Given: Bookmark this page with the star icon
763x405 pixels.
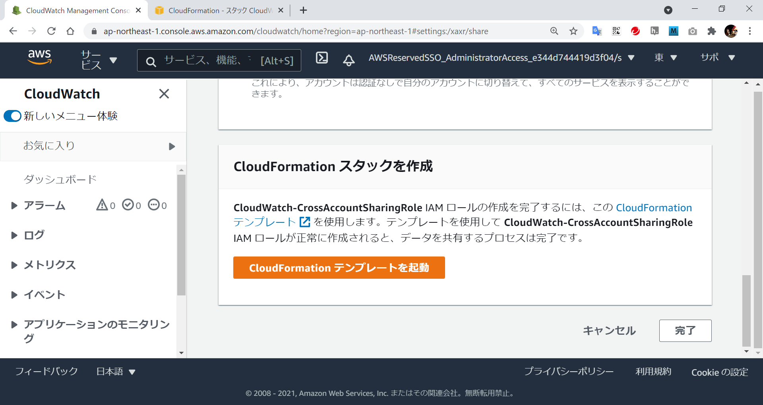Looking at the screenshot, I should [x=573, y=31].
